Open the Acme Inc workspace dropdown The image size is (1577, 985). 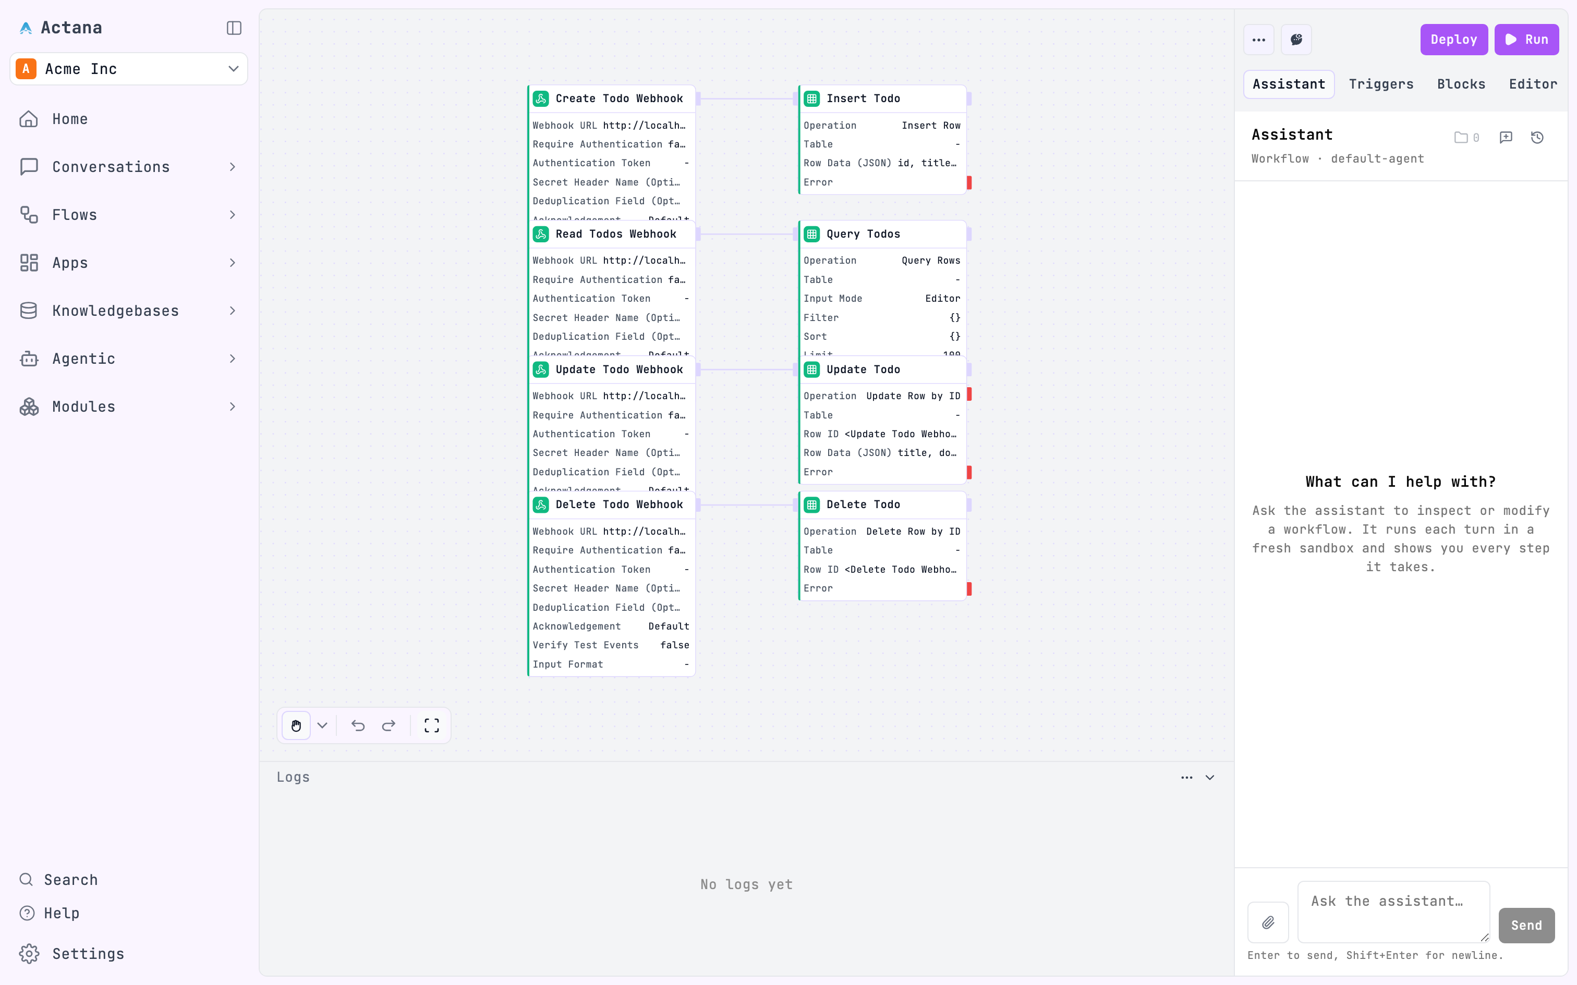pos(129,69)
